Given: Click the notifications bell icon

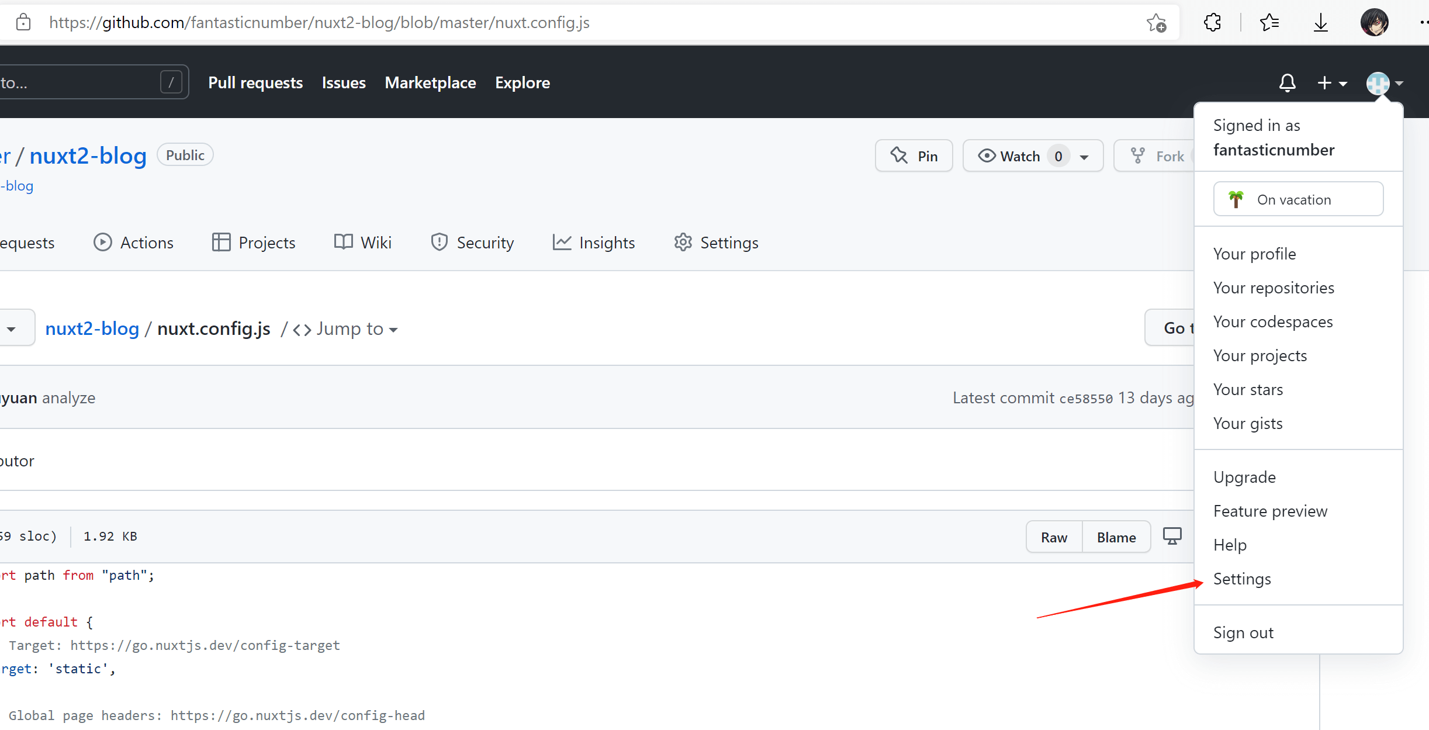Looking at the screenshot, I should click(x=1287, y=83).
